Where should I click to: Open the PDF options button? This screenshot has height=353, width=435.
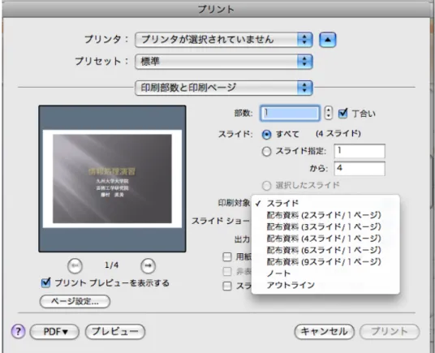pos(54,332)
